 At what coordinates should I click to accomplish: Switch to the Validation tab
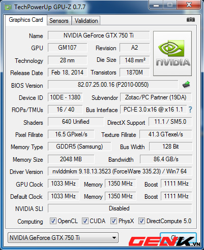click(x=86, y=21)
